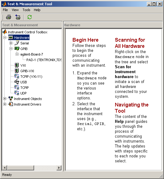Collapse the Hardware tree node

coord(5,38)
